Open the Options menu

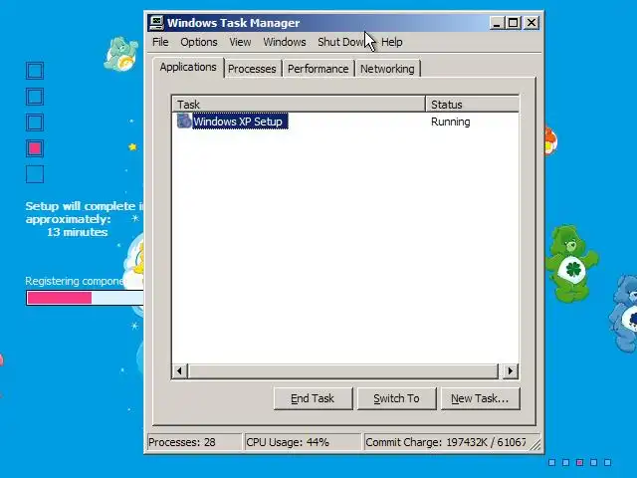[199, 42]
